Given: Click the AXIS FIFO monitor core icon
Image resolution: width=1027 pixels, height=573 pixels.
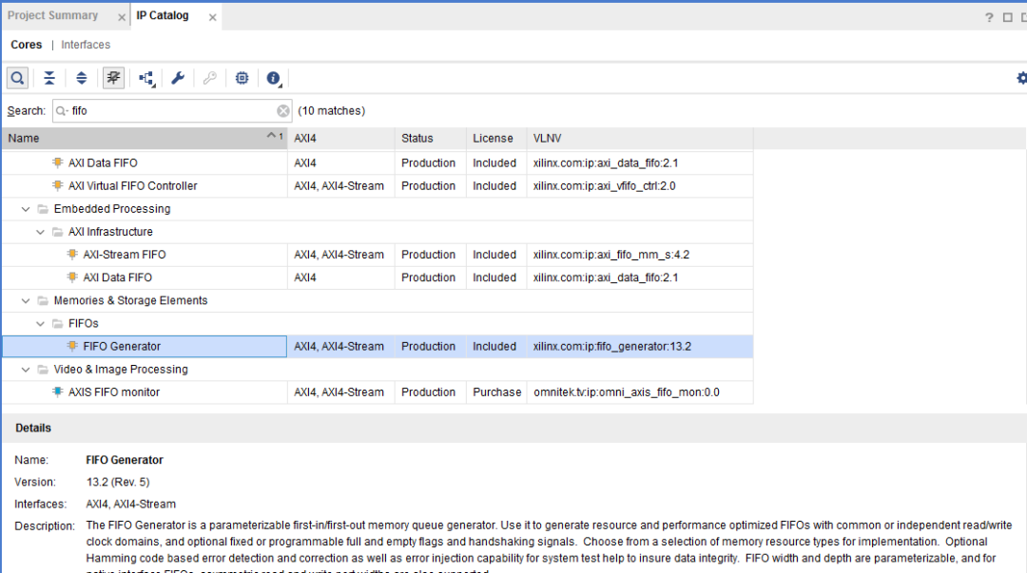Looking at the screenshot, I should point(58,392).
